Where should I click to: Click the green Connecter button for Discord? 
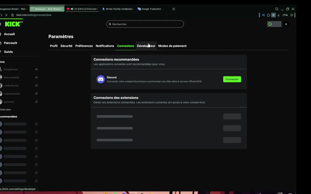click(x=232, y=79)
